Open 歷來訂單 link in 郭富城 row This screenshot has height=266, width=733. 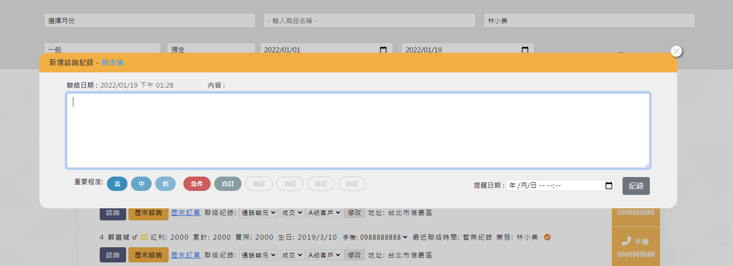186,255
